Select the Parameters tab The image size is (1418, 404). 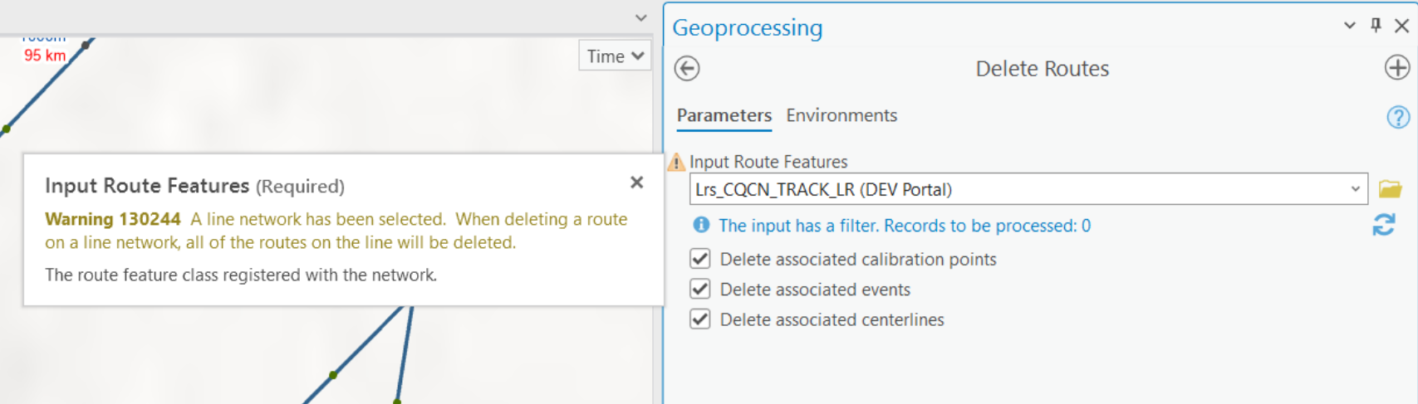(724, 115)
